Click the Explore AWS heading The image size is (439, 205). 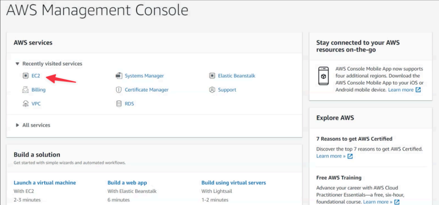(335, 118)
